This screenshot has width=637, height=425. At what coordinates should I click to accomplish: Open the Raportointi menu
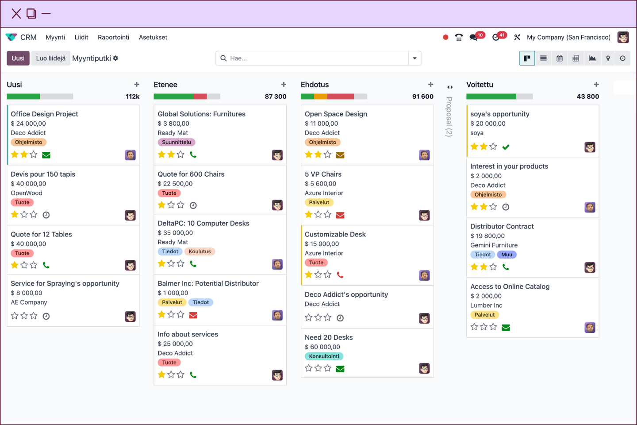coord(113,38)
